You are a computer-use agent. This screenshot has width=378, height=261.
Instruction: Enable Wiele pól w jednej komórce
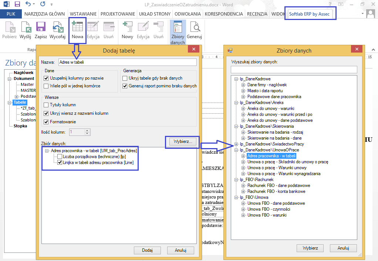(46, 86)
